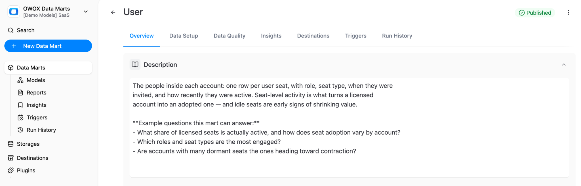The width and height of the screenshot is (581, 186).
Task: Collapse the Data Marts sidebar group
Action: (48, 68)
